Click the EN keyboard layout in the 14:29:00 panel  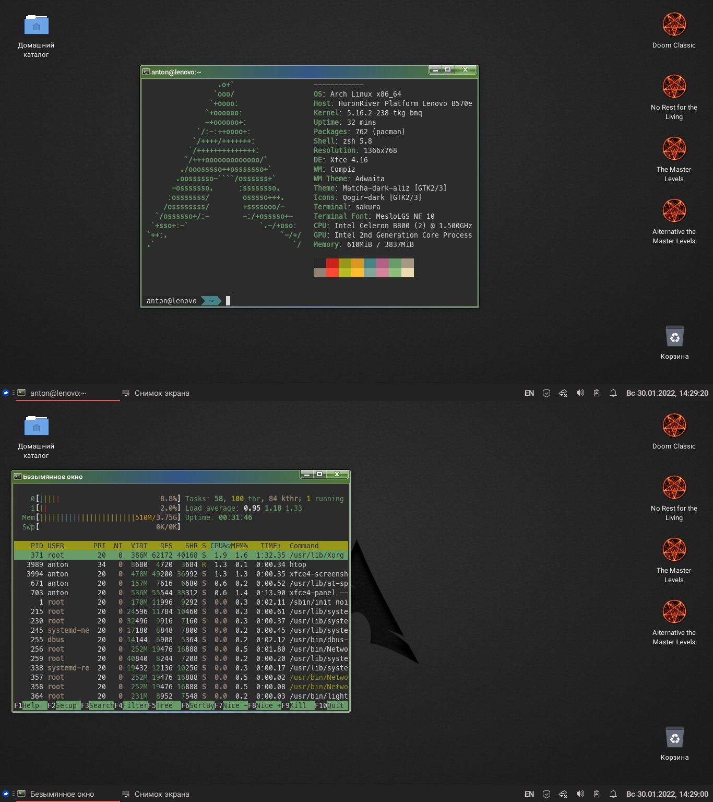tap(529, 794)
